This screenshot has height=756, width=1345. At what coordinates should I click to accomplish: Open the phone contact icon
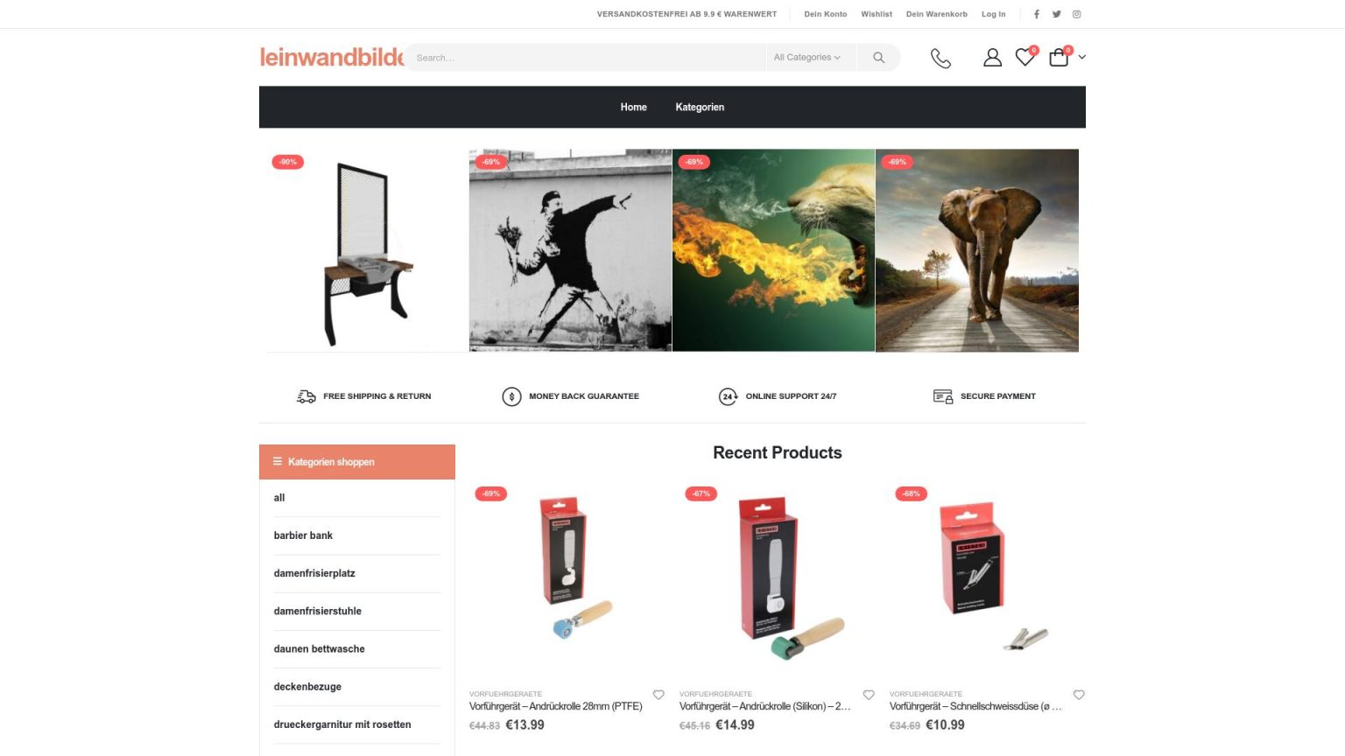coord(940,58)
